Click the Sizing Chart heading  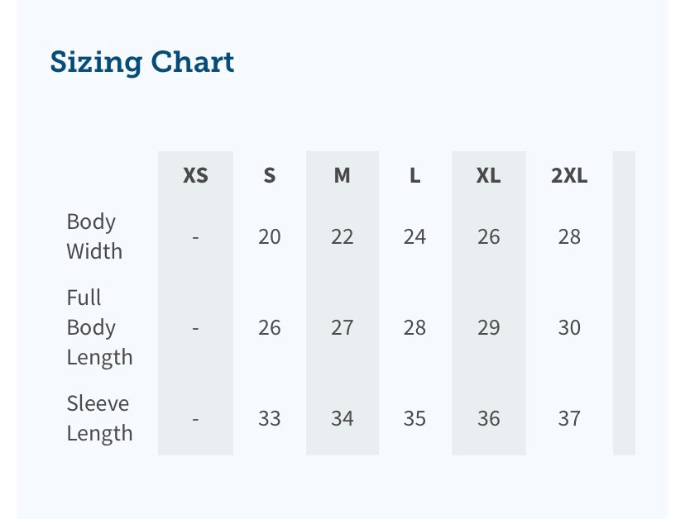(x=142, y=62)
